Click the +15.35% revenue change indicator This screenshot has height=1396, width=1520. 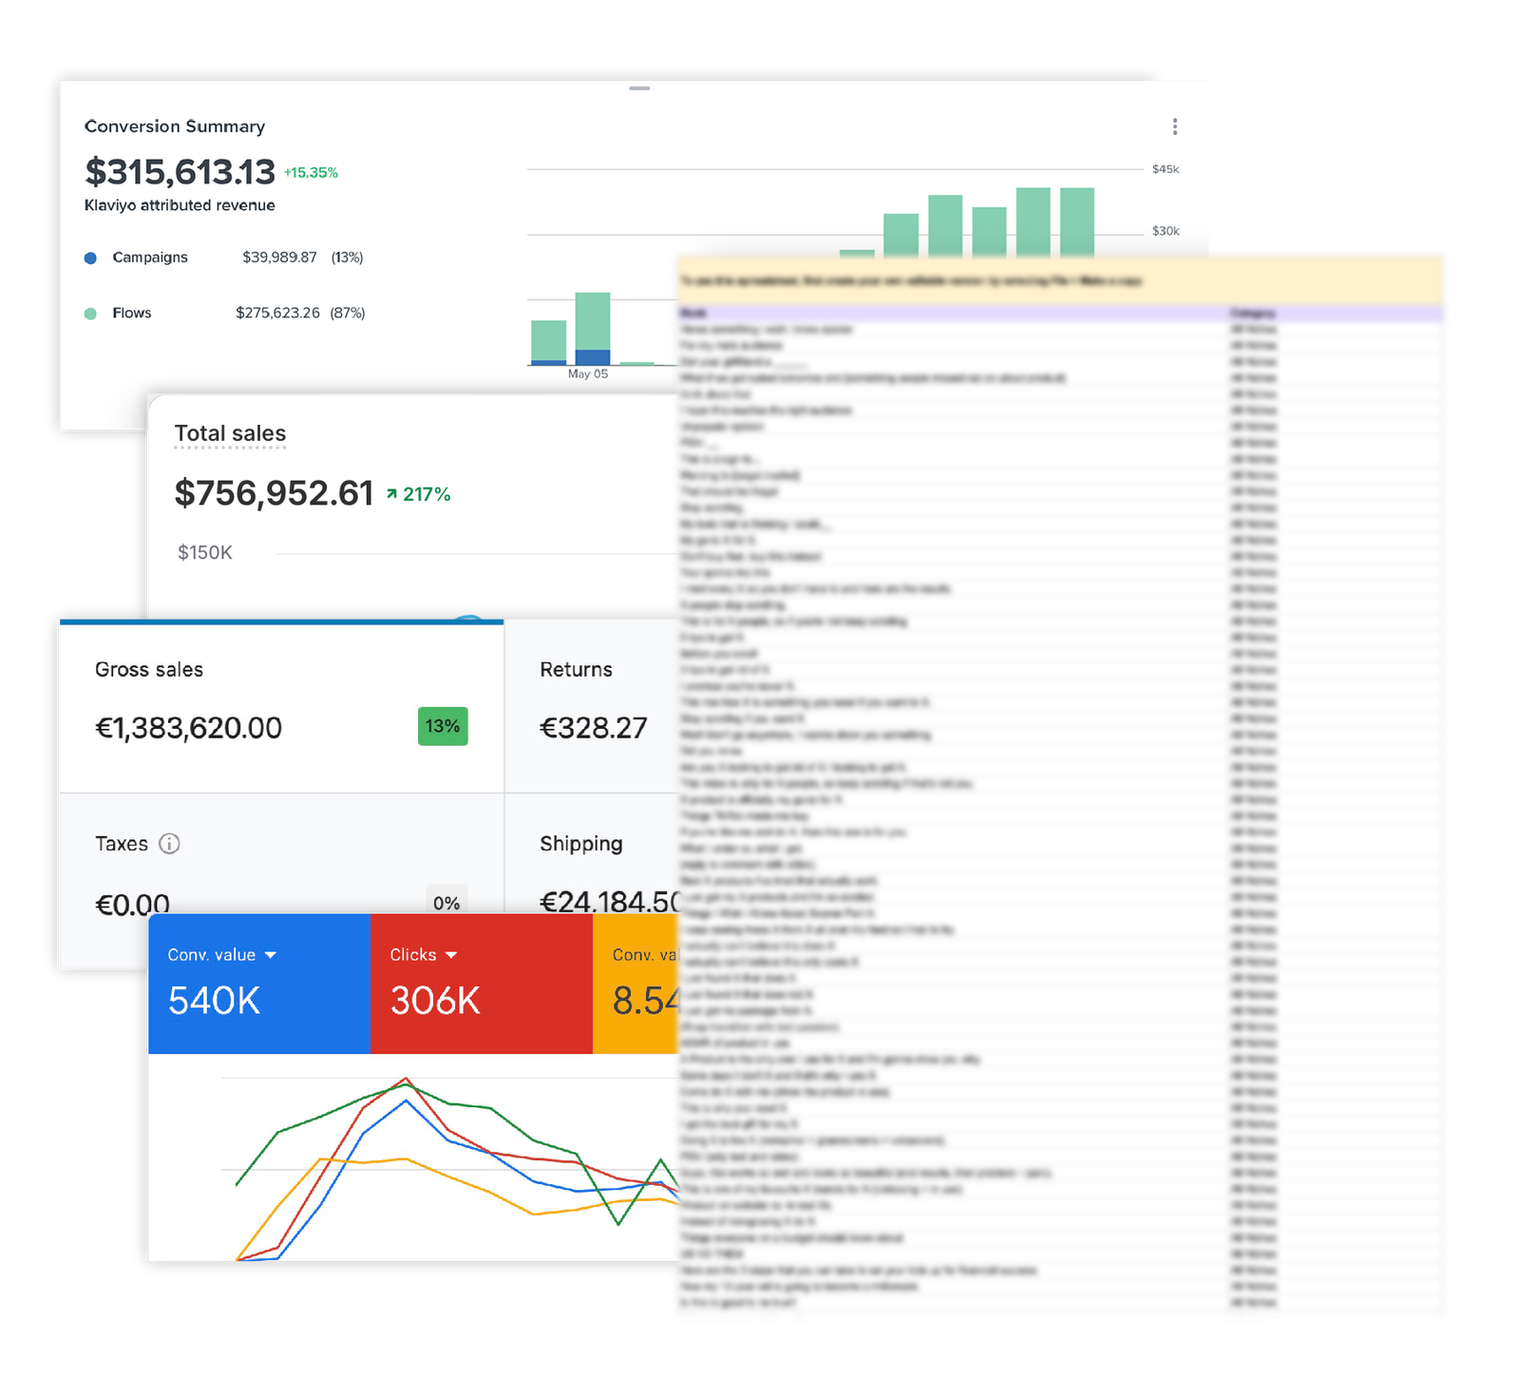pyautogui.click(x=311, y=173)
